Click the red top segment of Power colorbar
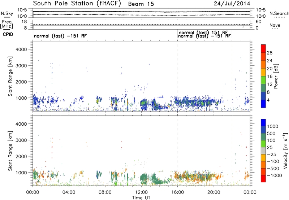Image resolution: width=289 pixels, height=200 pixels. click(x=263, y=48)
